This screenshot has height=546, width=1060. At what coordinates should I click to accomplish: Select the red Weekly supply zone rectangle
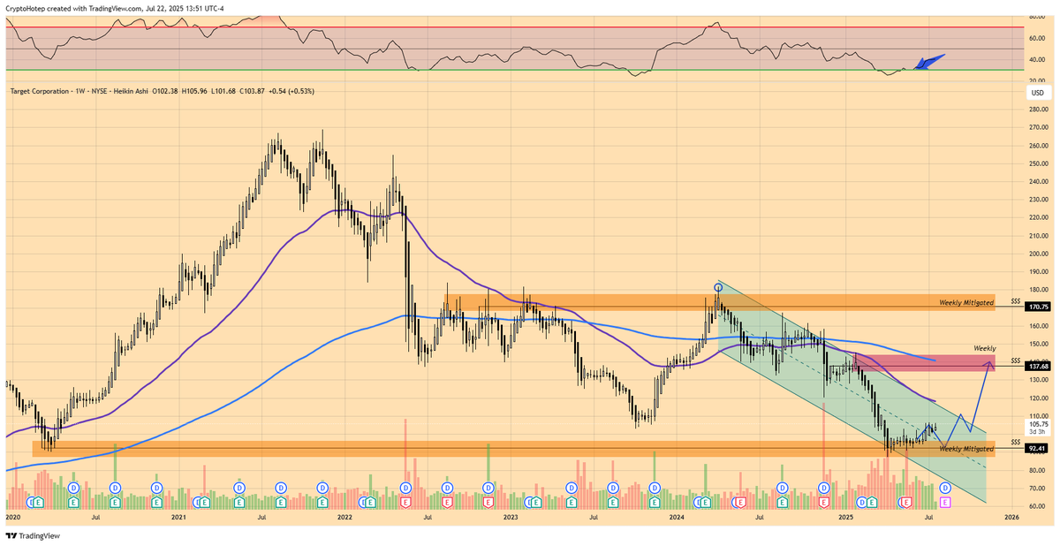tap(926, 363)
